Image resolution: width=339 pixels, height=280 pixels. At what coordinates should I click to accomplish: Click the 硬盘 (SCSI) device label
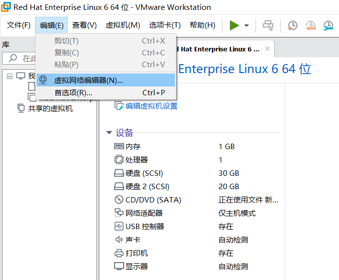tap(144, 173)
